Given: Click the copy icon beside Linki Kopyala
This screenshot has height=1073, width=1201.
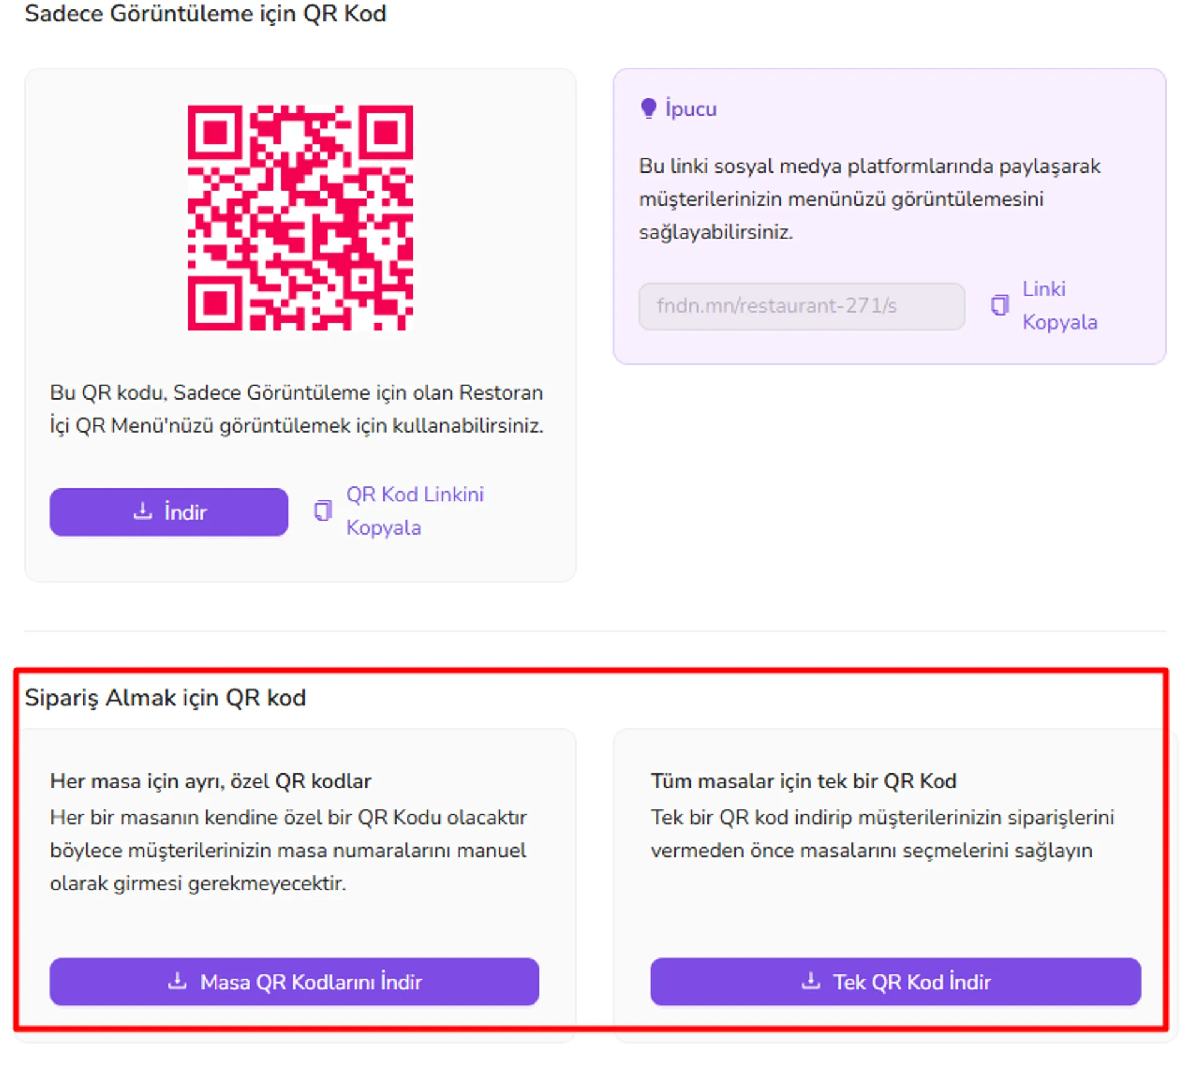Looking at the screenshot, I should 1000,305.
